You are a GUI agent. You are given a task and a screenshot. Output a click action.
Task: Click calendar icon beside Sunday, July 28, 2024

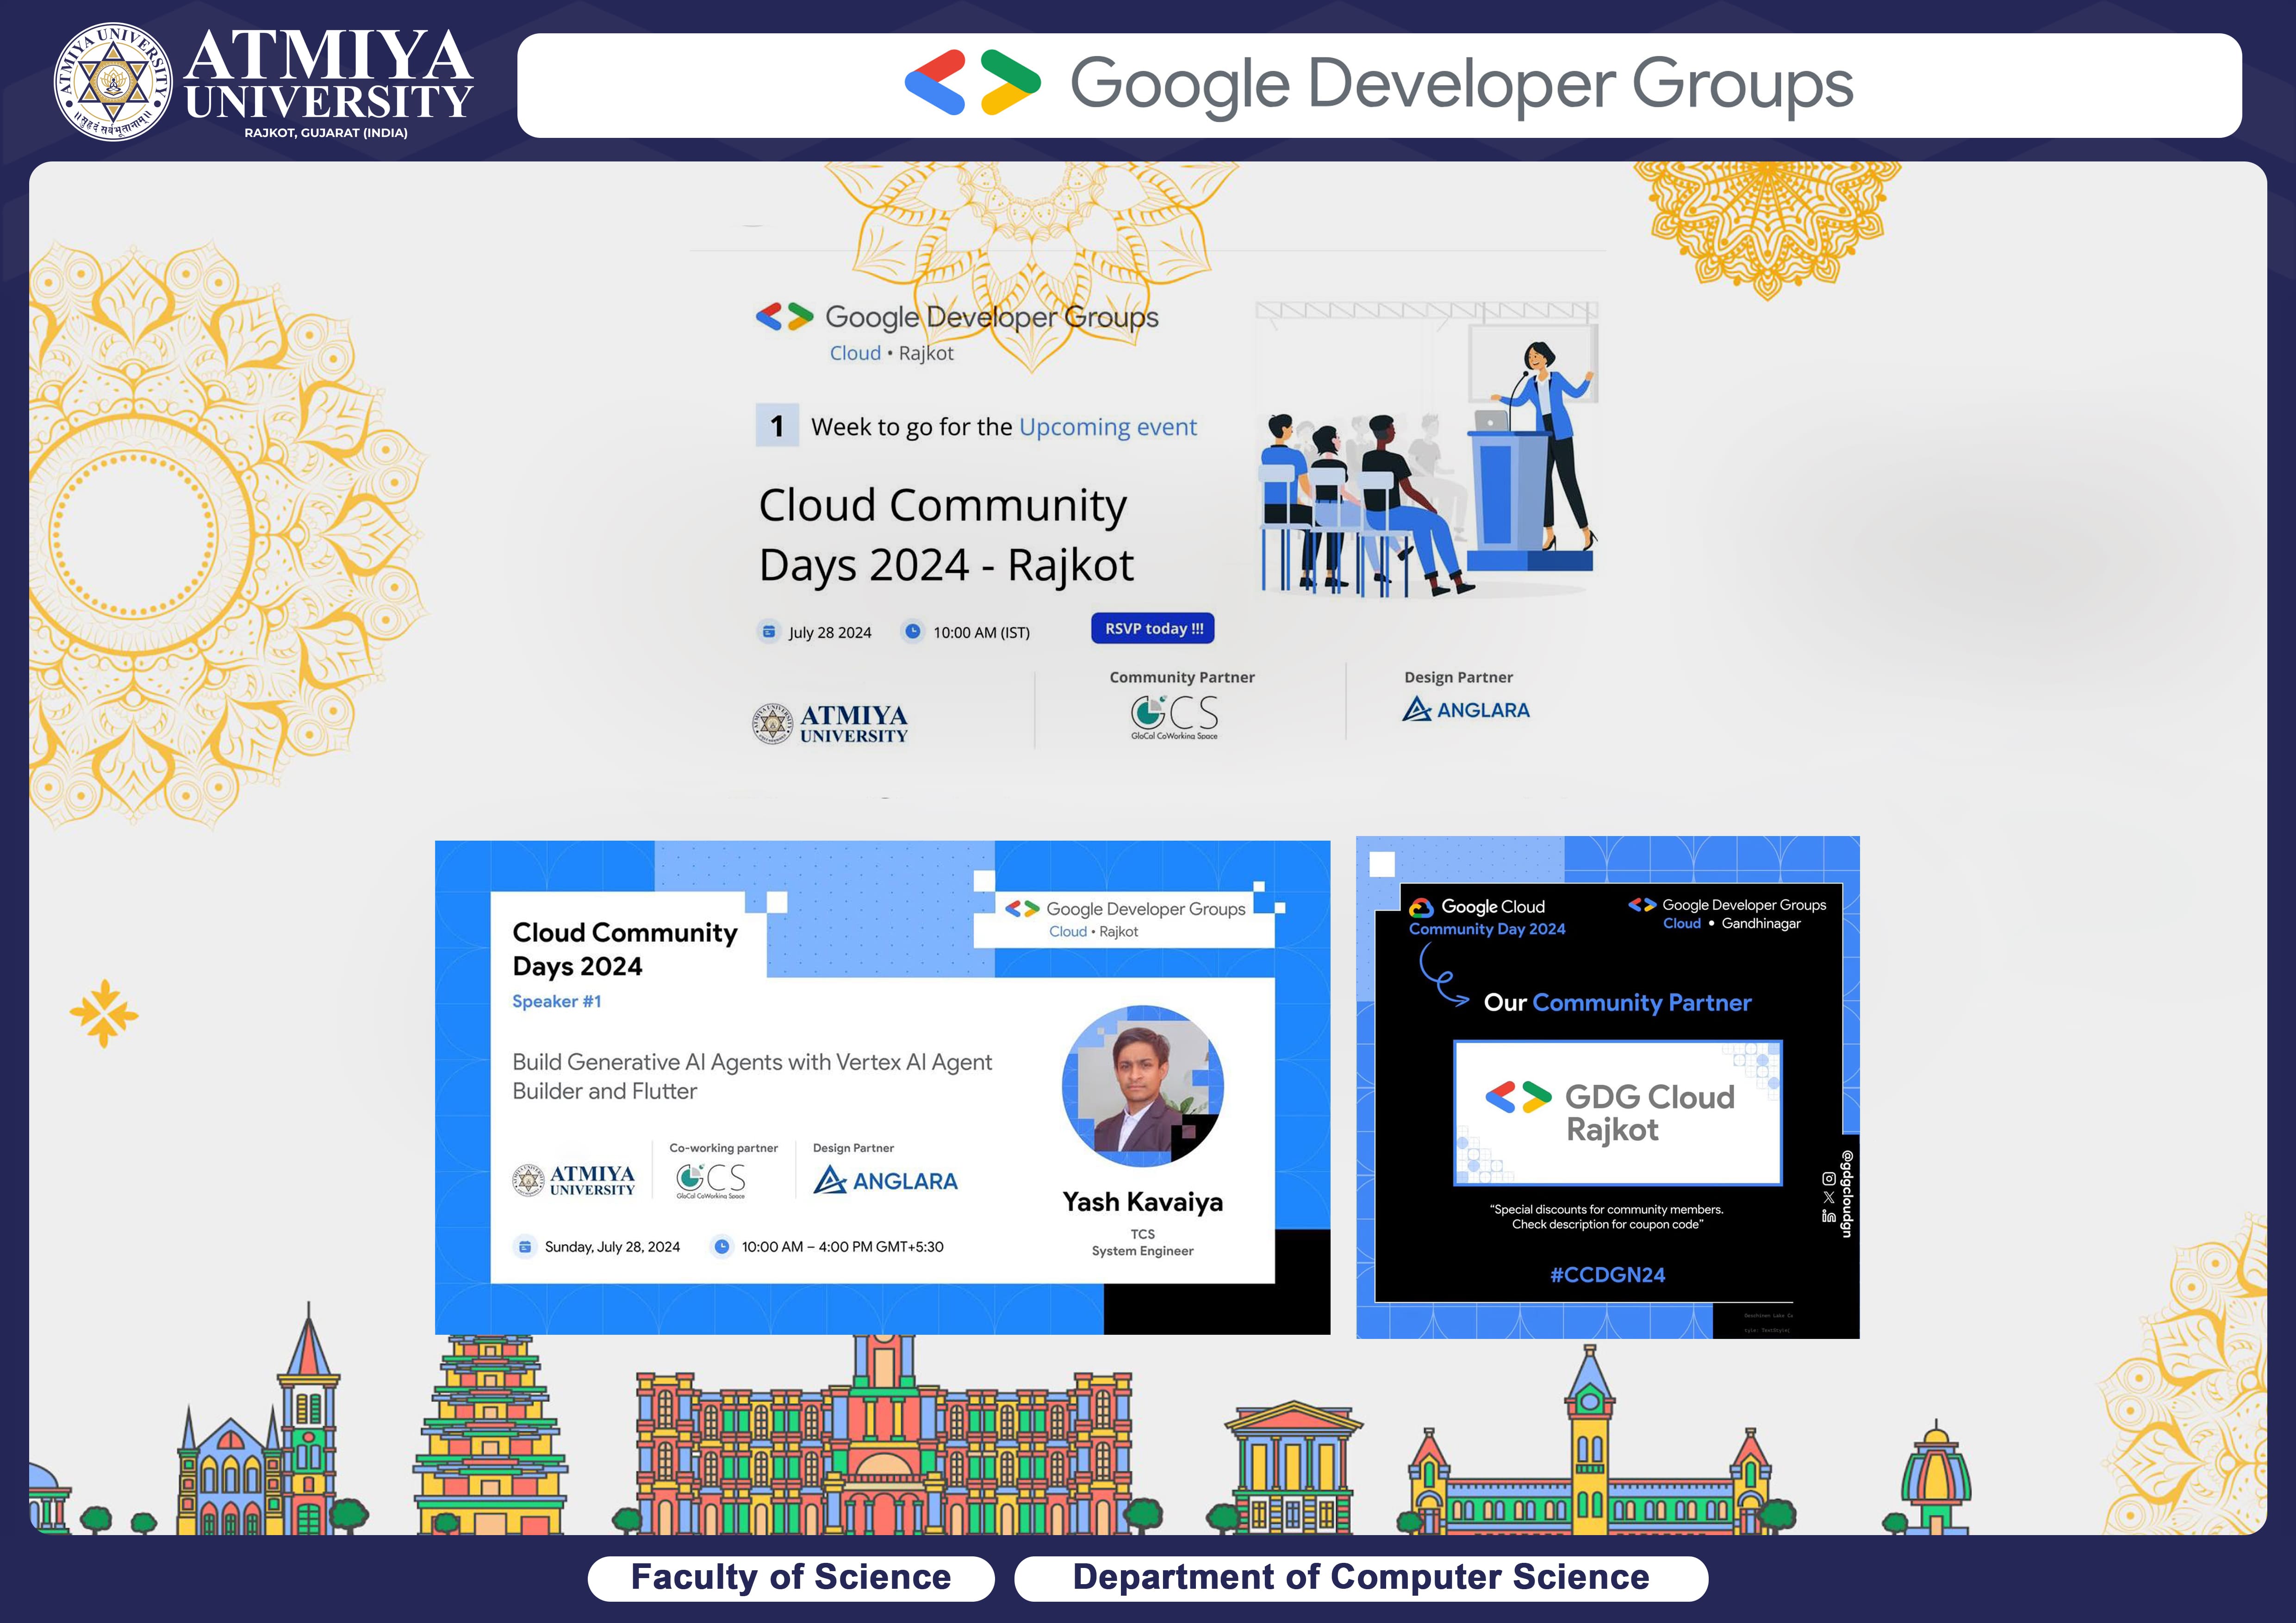(x=525, y=1246)
